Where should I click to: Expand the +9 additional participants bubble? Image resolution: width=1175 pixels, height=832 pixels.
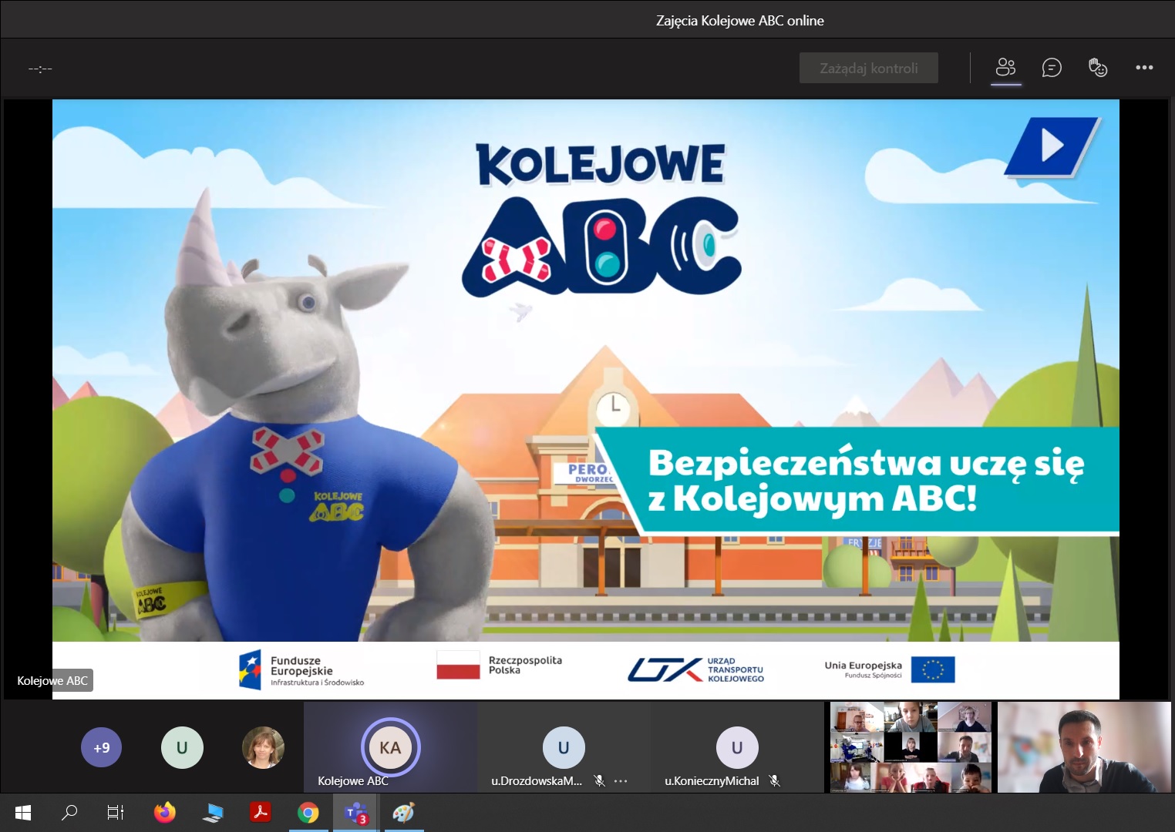click(x=102, y=747)
